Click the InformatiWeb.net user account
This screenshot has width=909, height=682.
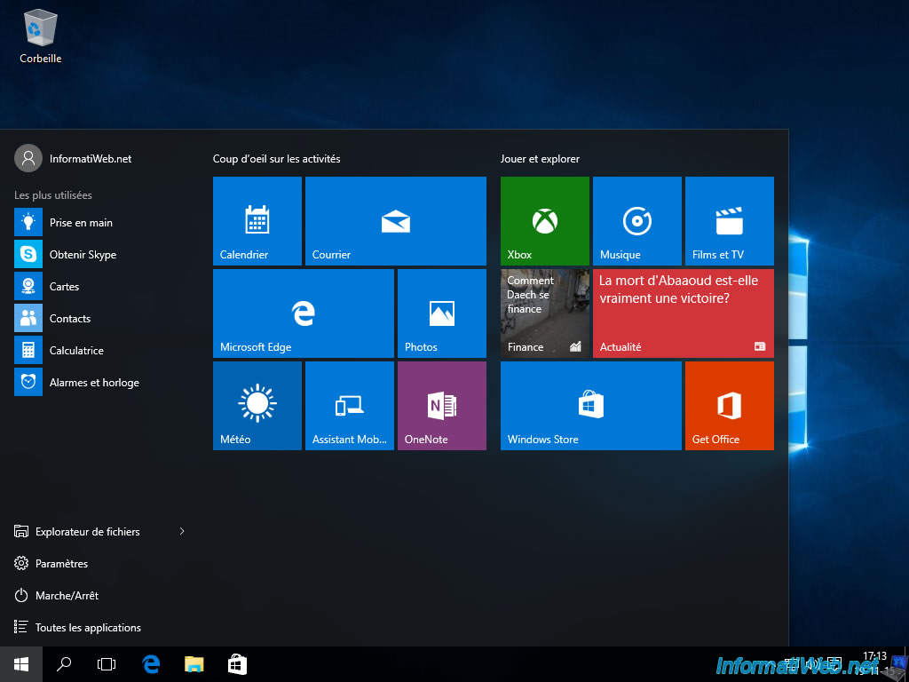point(73,158)
